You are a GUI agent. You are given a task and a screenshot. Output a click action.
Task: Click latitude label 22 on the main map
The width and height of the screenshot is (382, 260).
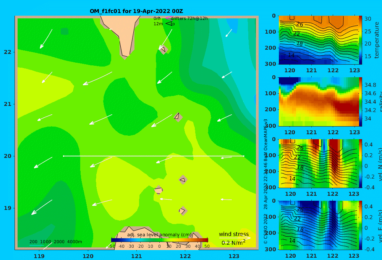click(8, 52)
